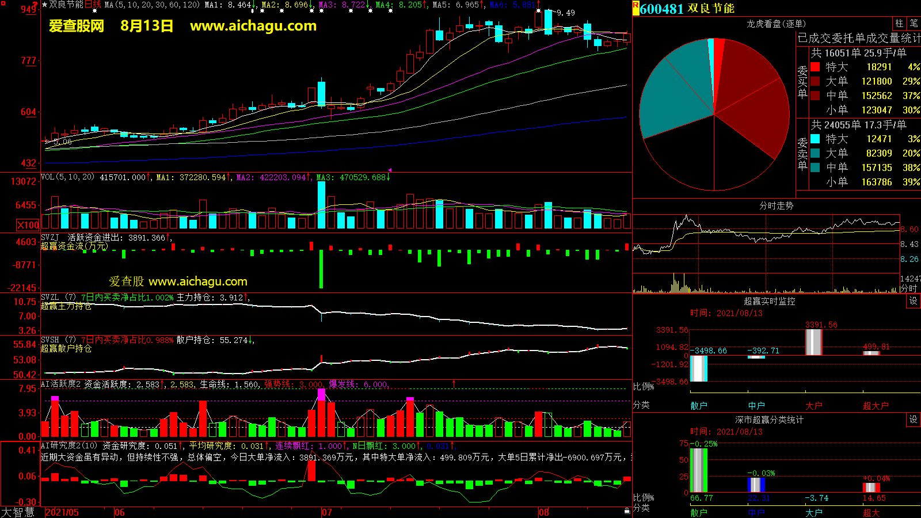The height and width of the screenshot is (518, 921).
Task: Click the bright red 特大 buy order swatch
Action: click(x=815, y=67)
